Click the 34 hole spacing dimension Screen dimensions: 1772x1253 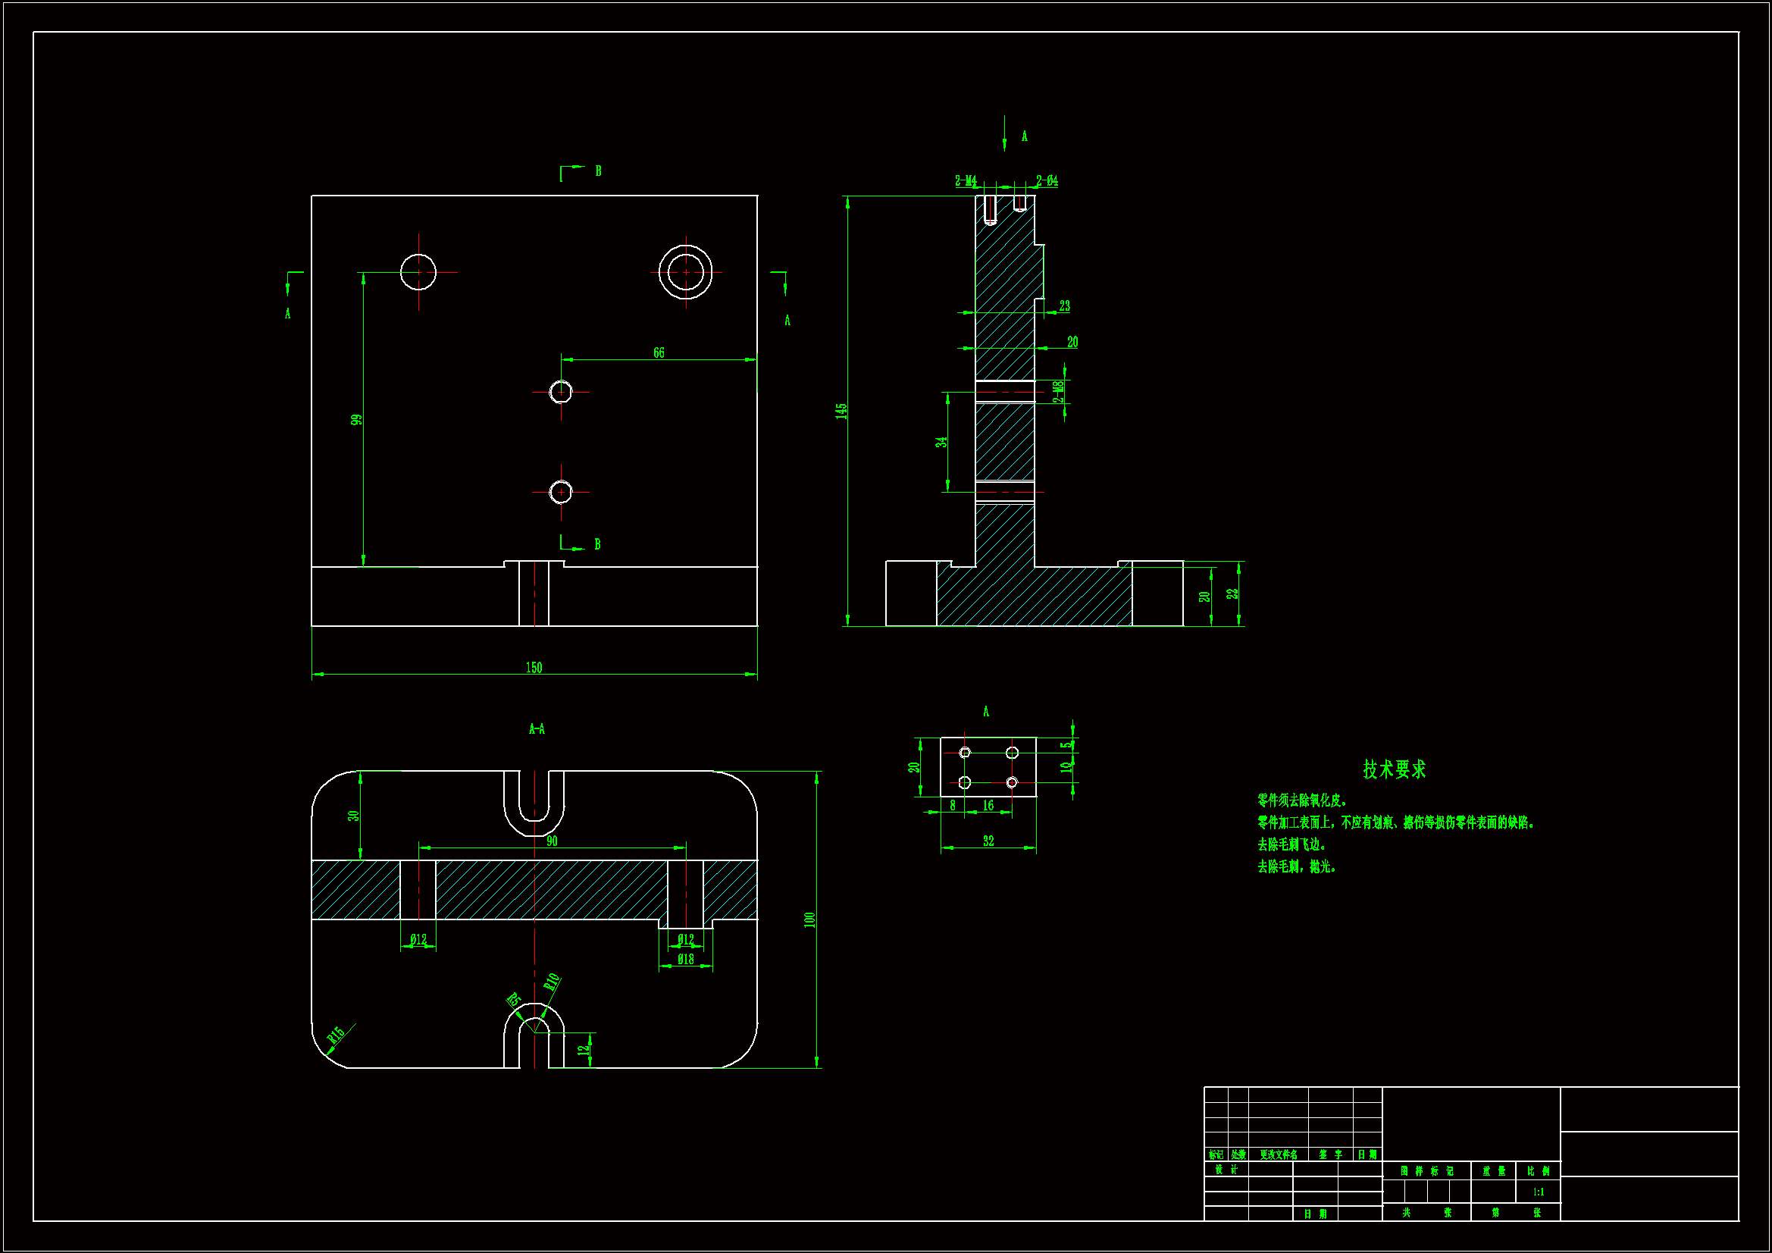pyautogui.click(x=941, y=443)
